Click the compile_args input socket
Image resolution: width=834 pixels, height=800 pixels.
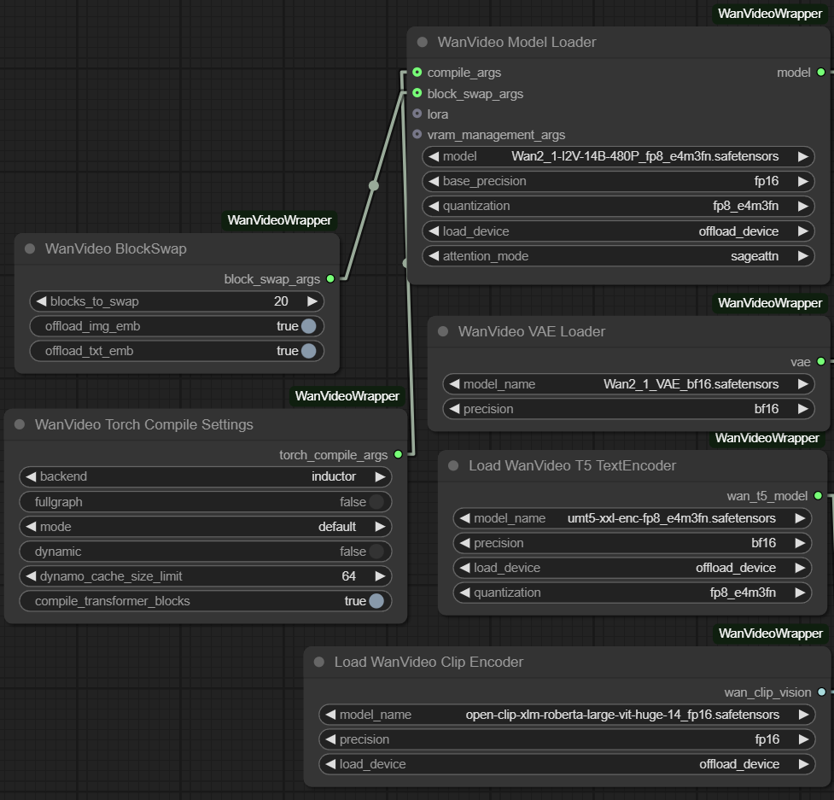pyautogui.click(x=417, y=72)
